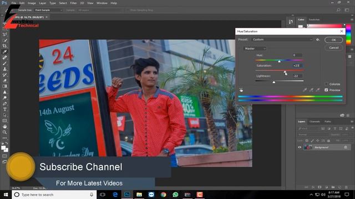Click the Lightness value field
This screenshot has height=199, width=355.
[297, 76]
